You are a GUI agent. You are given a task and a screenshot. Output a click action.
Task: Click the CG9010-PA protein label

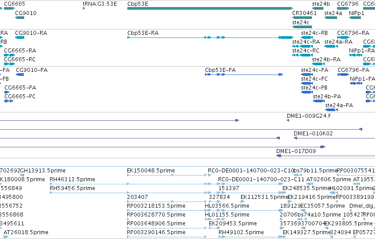(x=32, y=70)
